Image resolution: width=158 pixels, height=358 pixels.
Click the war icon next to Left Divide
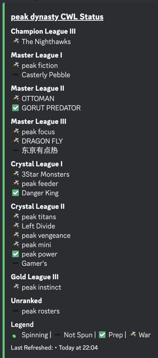(x=16, y=226)
